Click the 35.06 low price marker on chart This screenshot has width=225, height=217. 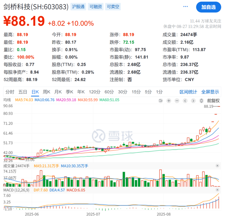tap(30, 160)
